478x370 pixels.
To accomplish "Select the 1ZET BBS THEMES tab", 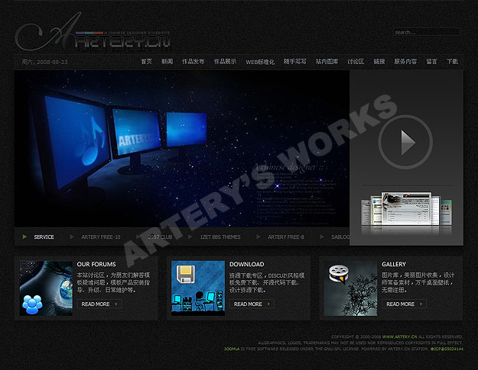I will [x=220, y=237].
